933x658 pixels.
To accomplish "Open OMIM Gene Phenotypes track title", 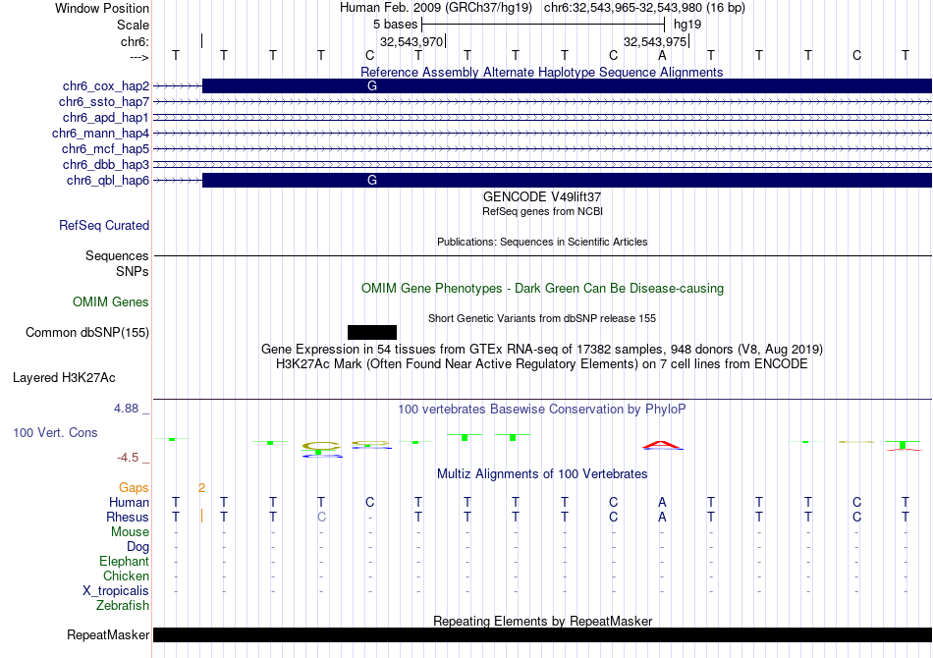I will [x=542, y=288].
